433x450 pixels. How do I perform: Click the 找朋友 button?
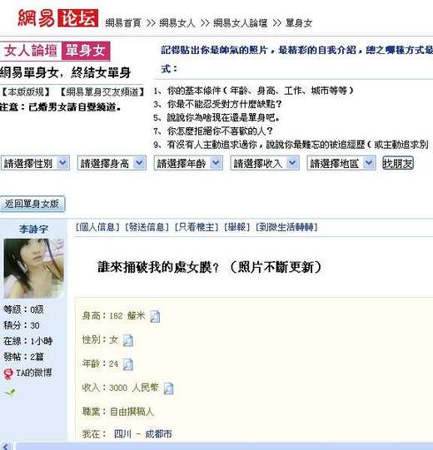[x=398, y=163]
